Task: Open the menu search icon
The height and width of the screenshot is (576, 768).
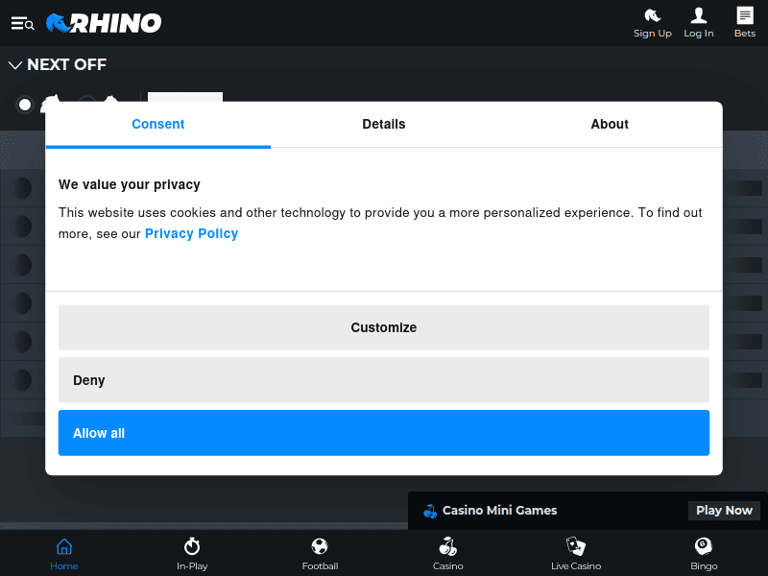Action: pyautogui.click(x=22, y=23)
